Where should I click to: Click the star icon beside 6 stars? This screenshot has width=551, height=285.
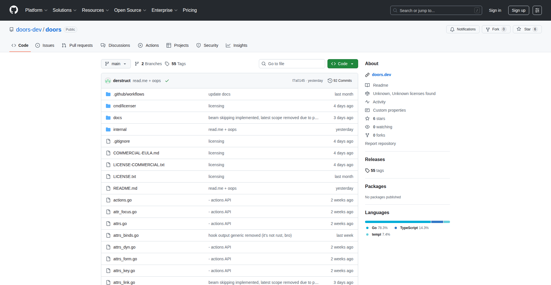367,119
